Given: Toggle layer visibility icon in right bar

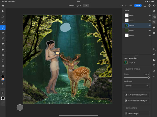Looking at the screenshot, I should point(154,54).
